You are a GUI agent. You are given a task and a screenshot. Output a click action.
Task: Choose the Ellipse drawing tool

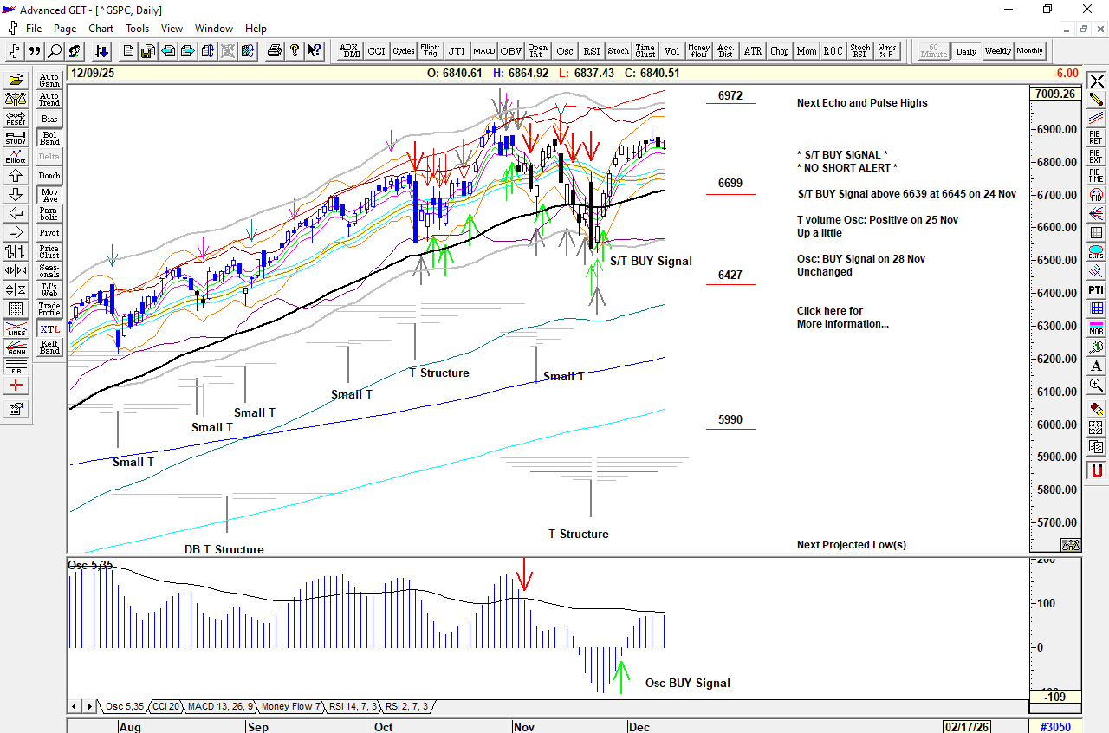1096,253
